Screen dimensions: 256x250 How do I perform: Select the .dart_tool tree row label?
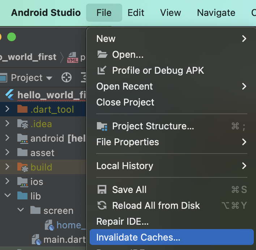coord(52,109)
